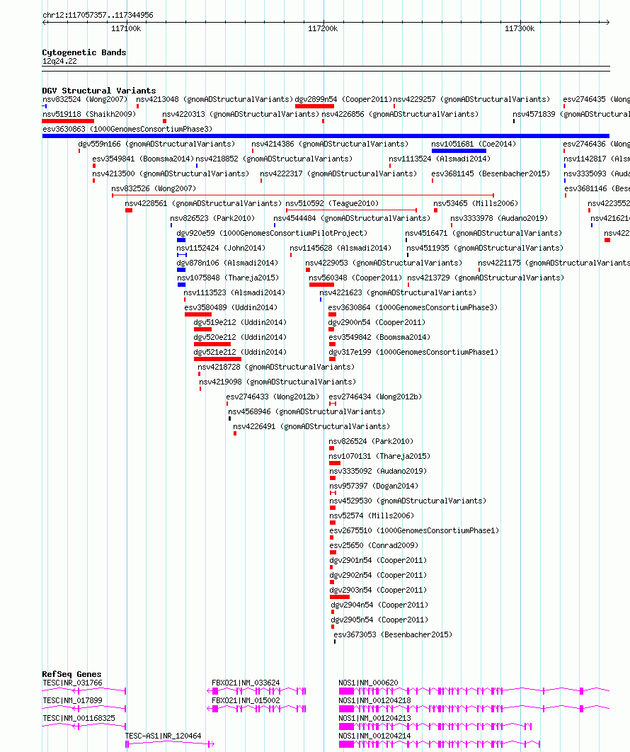The image size is (630, 752).
Task: Open variant nsv3333978 (Audano2019)
Action: [498, 218]
